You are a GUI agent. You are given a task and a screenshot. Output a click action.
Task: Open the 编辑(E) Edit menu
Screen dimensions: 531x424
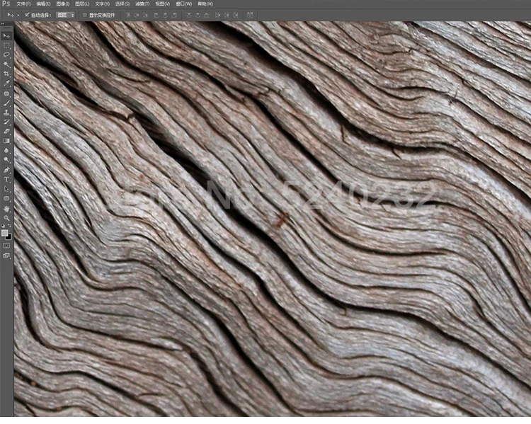pyautogui.click(x=43, y=4)
